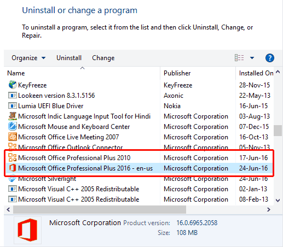
Task: Click the Microsoft Indic Language Input Tool icon
Action: tap(13, 116)
